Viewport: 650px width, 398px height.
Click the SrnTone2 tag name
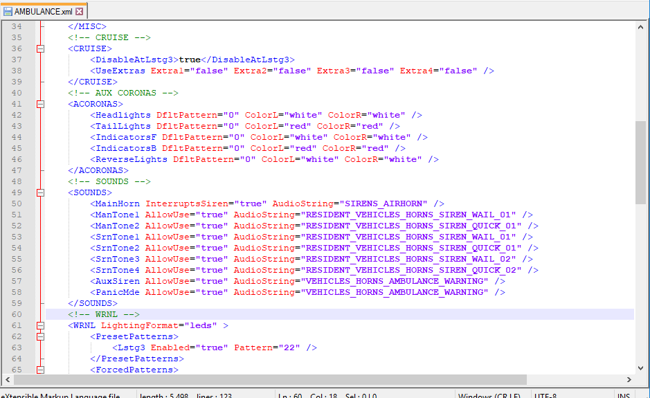(118, 248)
